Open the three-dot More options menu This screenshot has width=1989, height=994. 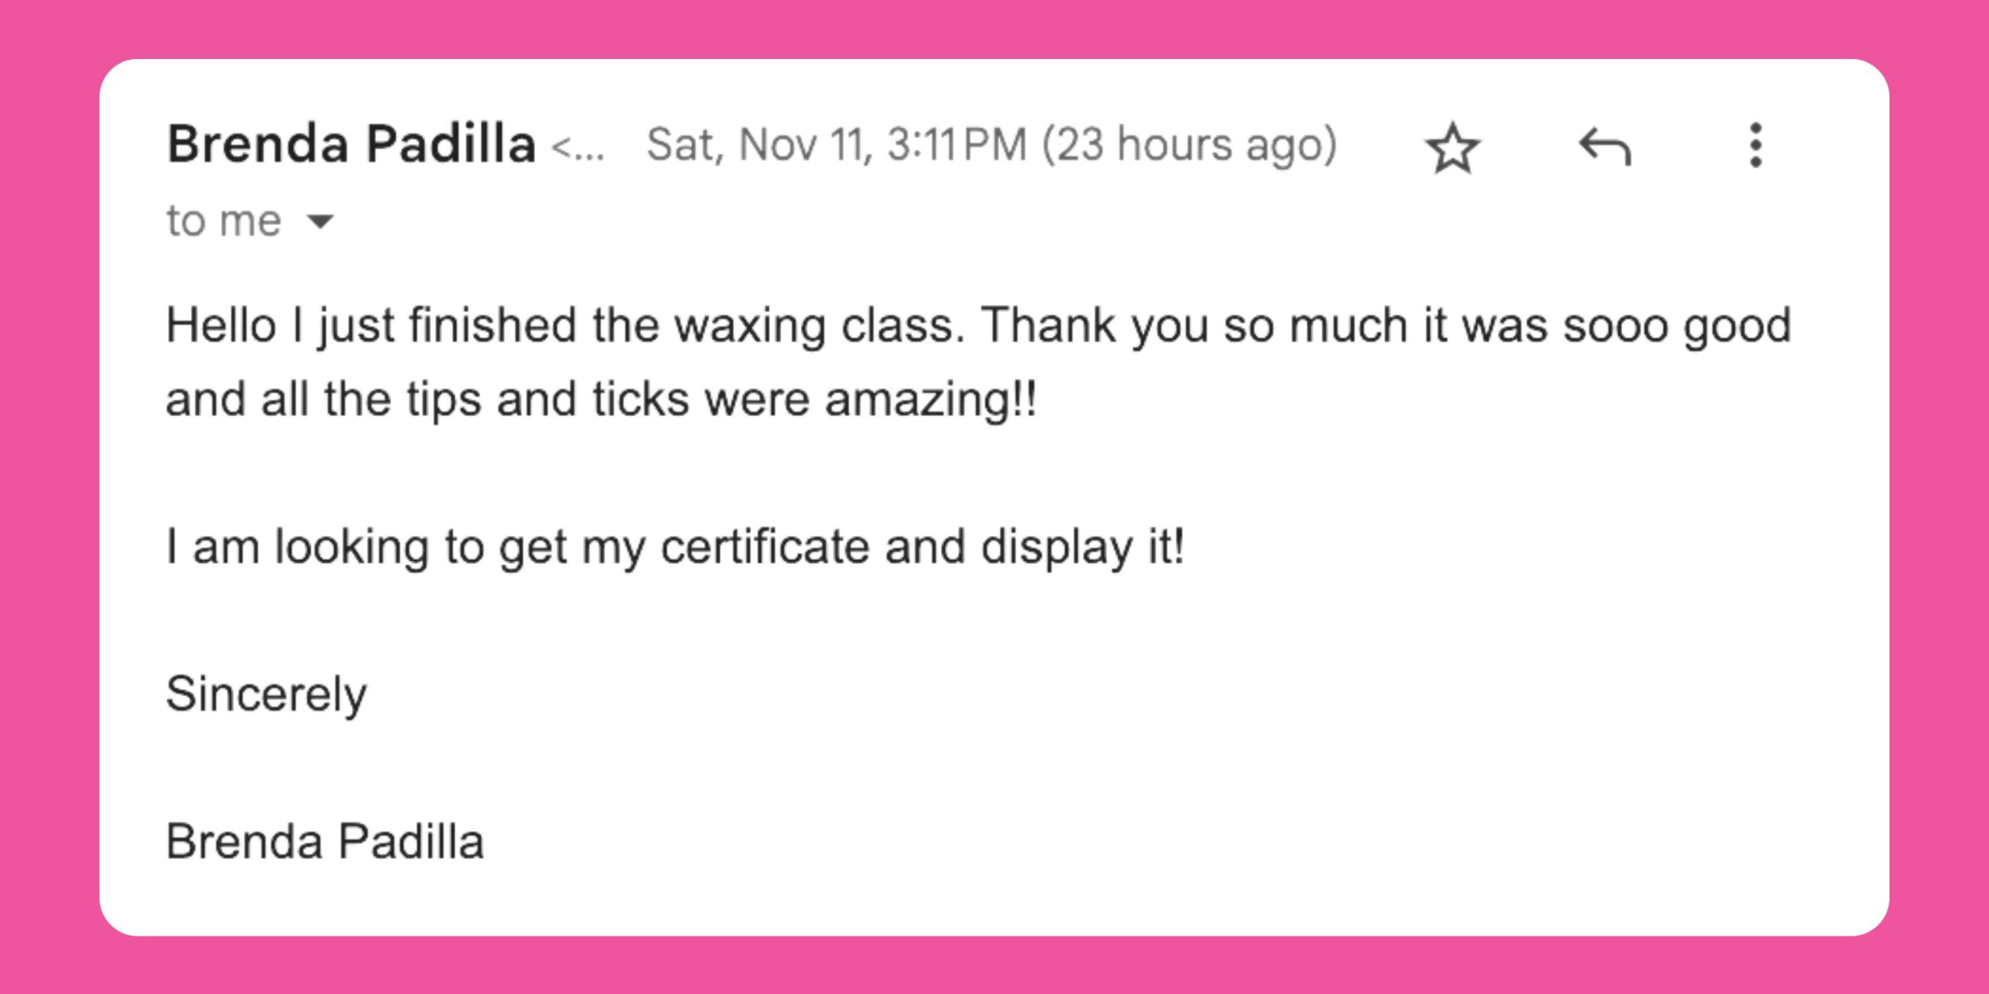coord(1755,145)
